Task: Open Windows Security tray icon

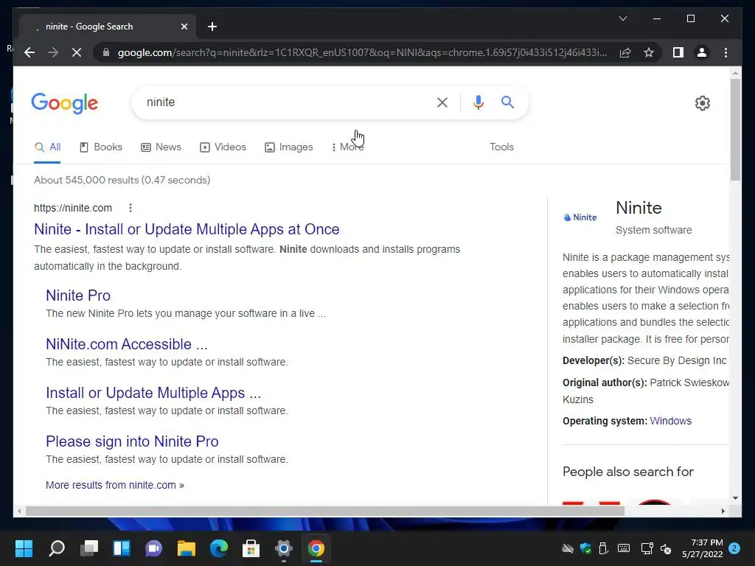Action: pyautogui.click(x=586, y=548)
